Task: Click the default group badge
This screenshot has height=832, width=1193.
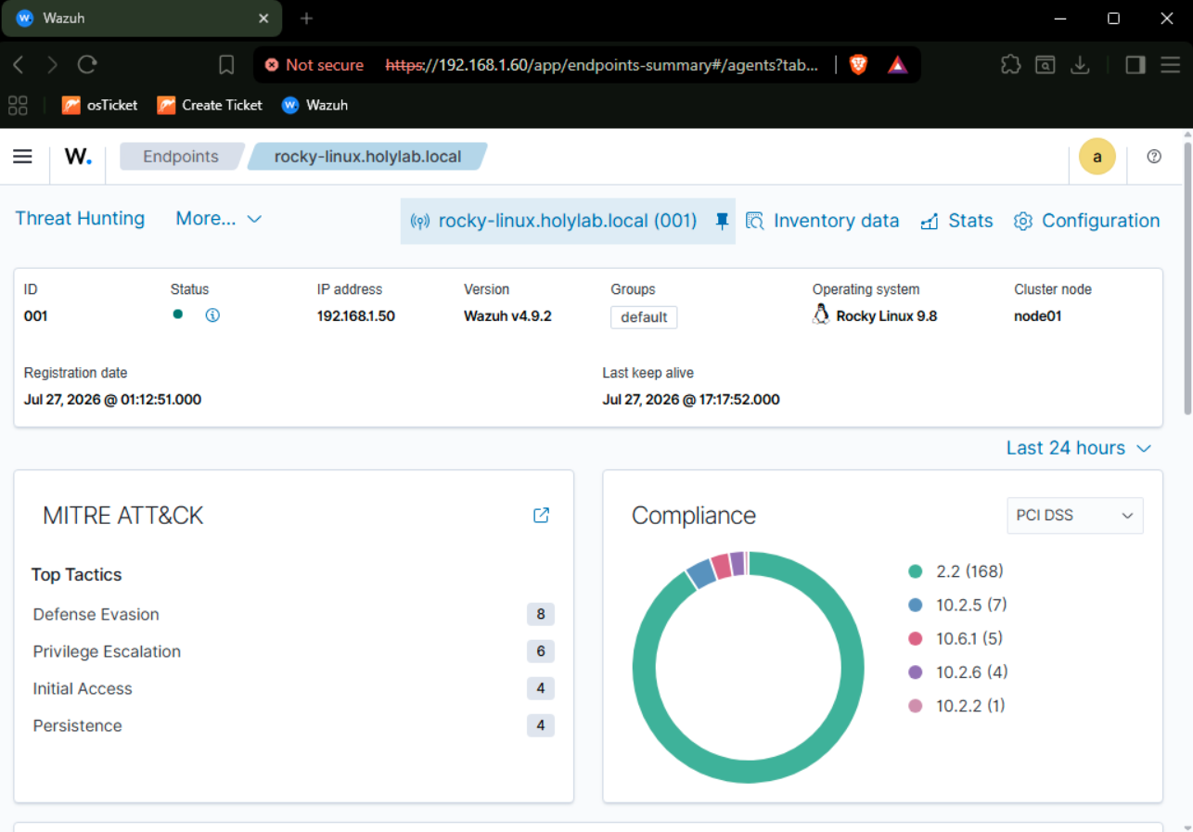Action: (x=644, y=317)
